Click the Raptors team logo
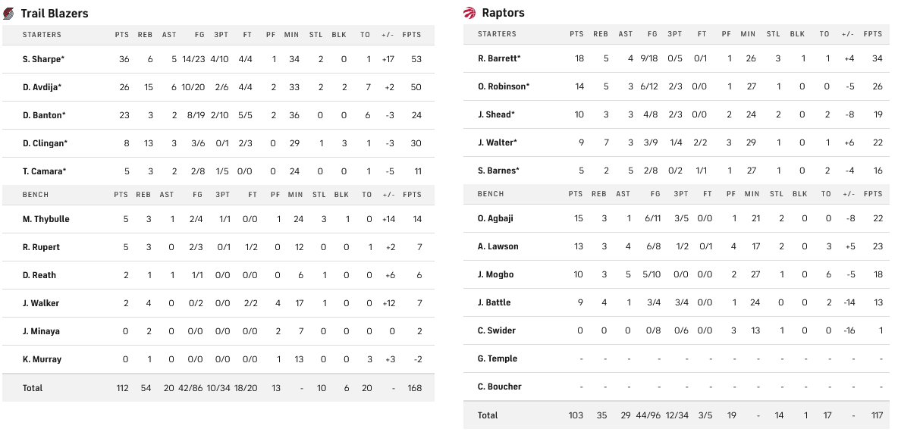 point(469,12)
